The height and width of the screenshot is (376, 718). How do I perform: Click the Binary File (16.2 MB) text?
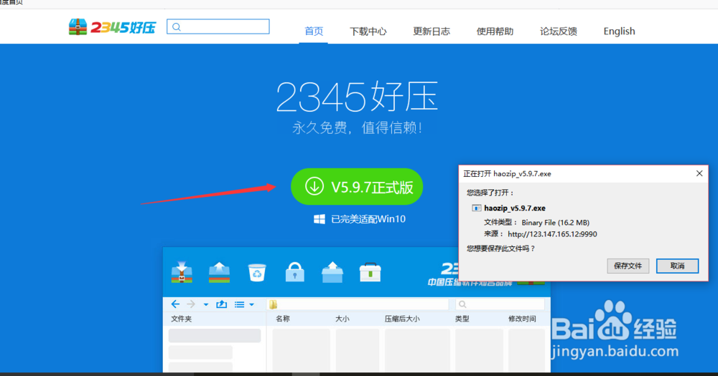pyautogui.click(x=556, y=223)
